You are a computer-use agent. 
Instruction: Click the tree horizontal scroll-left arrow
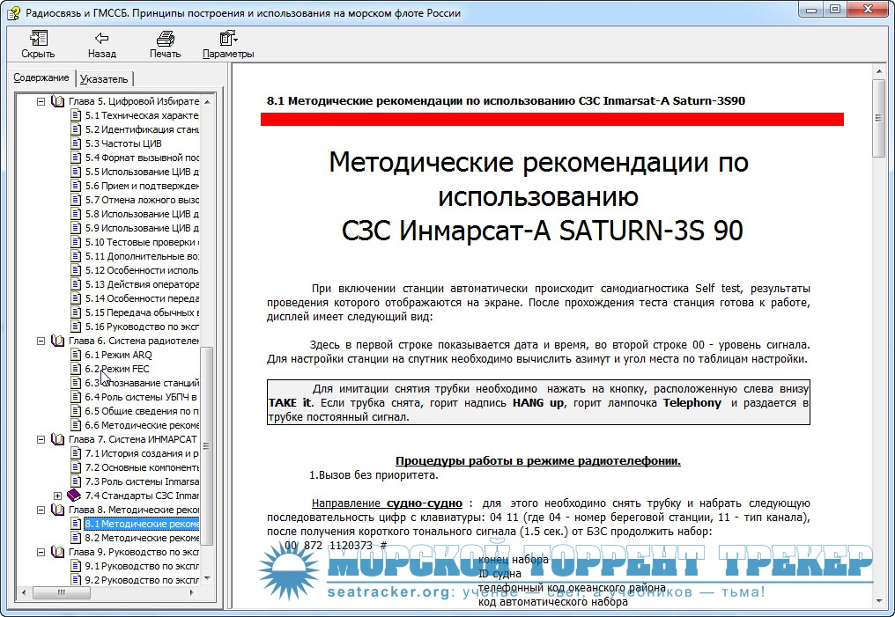24,592
